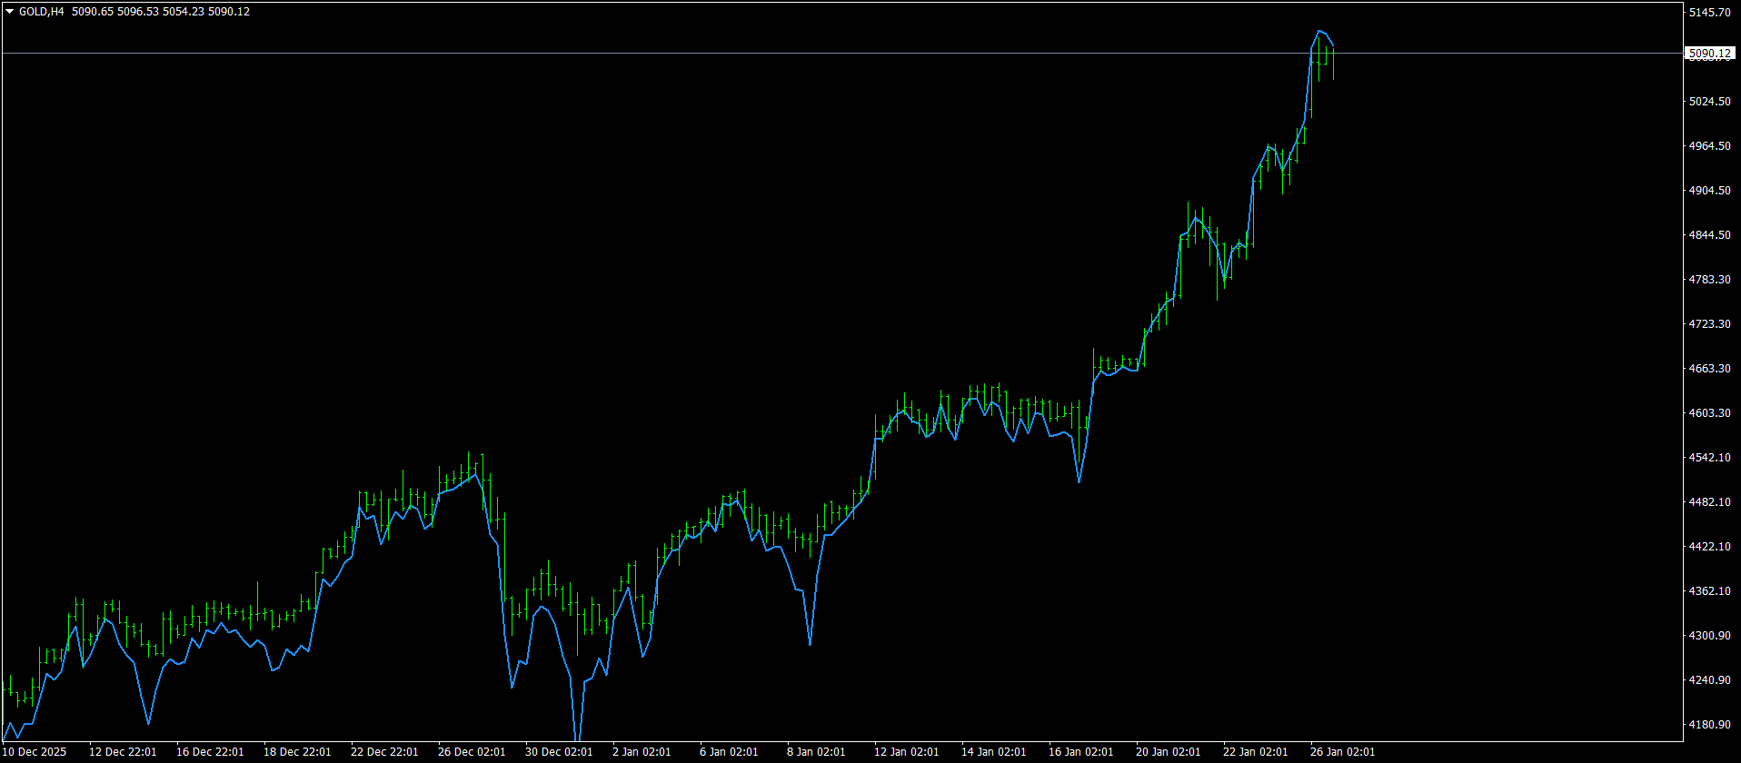The width and height of the screenshot is (1741, 763).
Task: Click the 4783.30 price scale label
Action: click(1709, 280)
